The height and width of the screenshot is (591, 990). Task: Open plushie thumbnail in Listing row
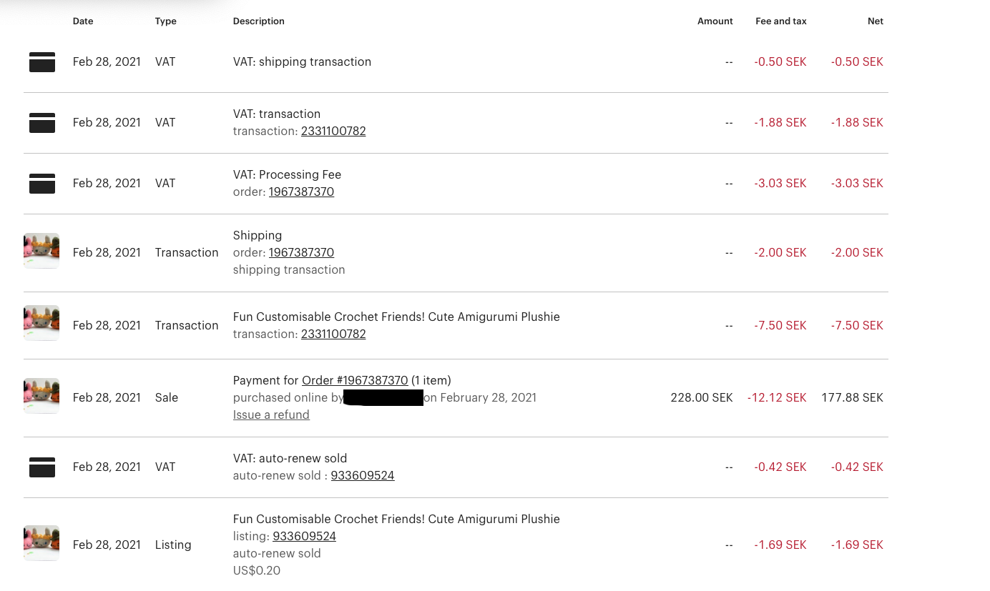pos(41,543)
